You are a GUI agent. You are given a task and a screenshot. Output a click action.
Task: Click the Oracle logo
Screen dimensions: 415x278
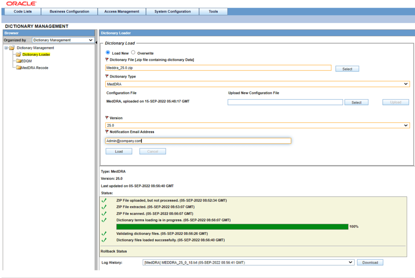point(21,4)
